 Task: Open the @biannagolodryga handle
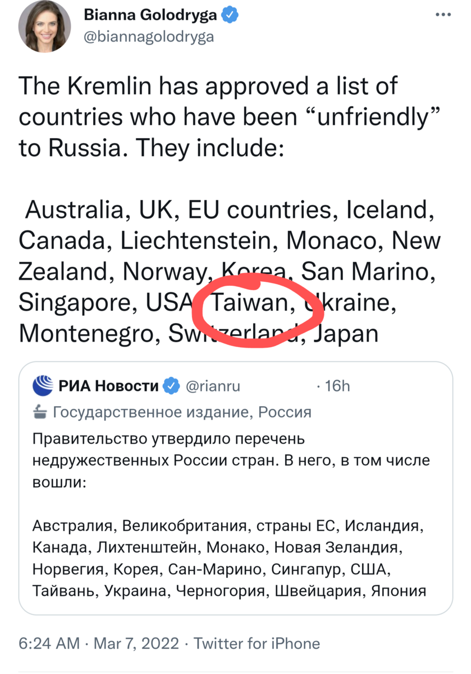click(149, 37)
